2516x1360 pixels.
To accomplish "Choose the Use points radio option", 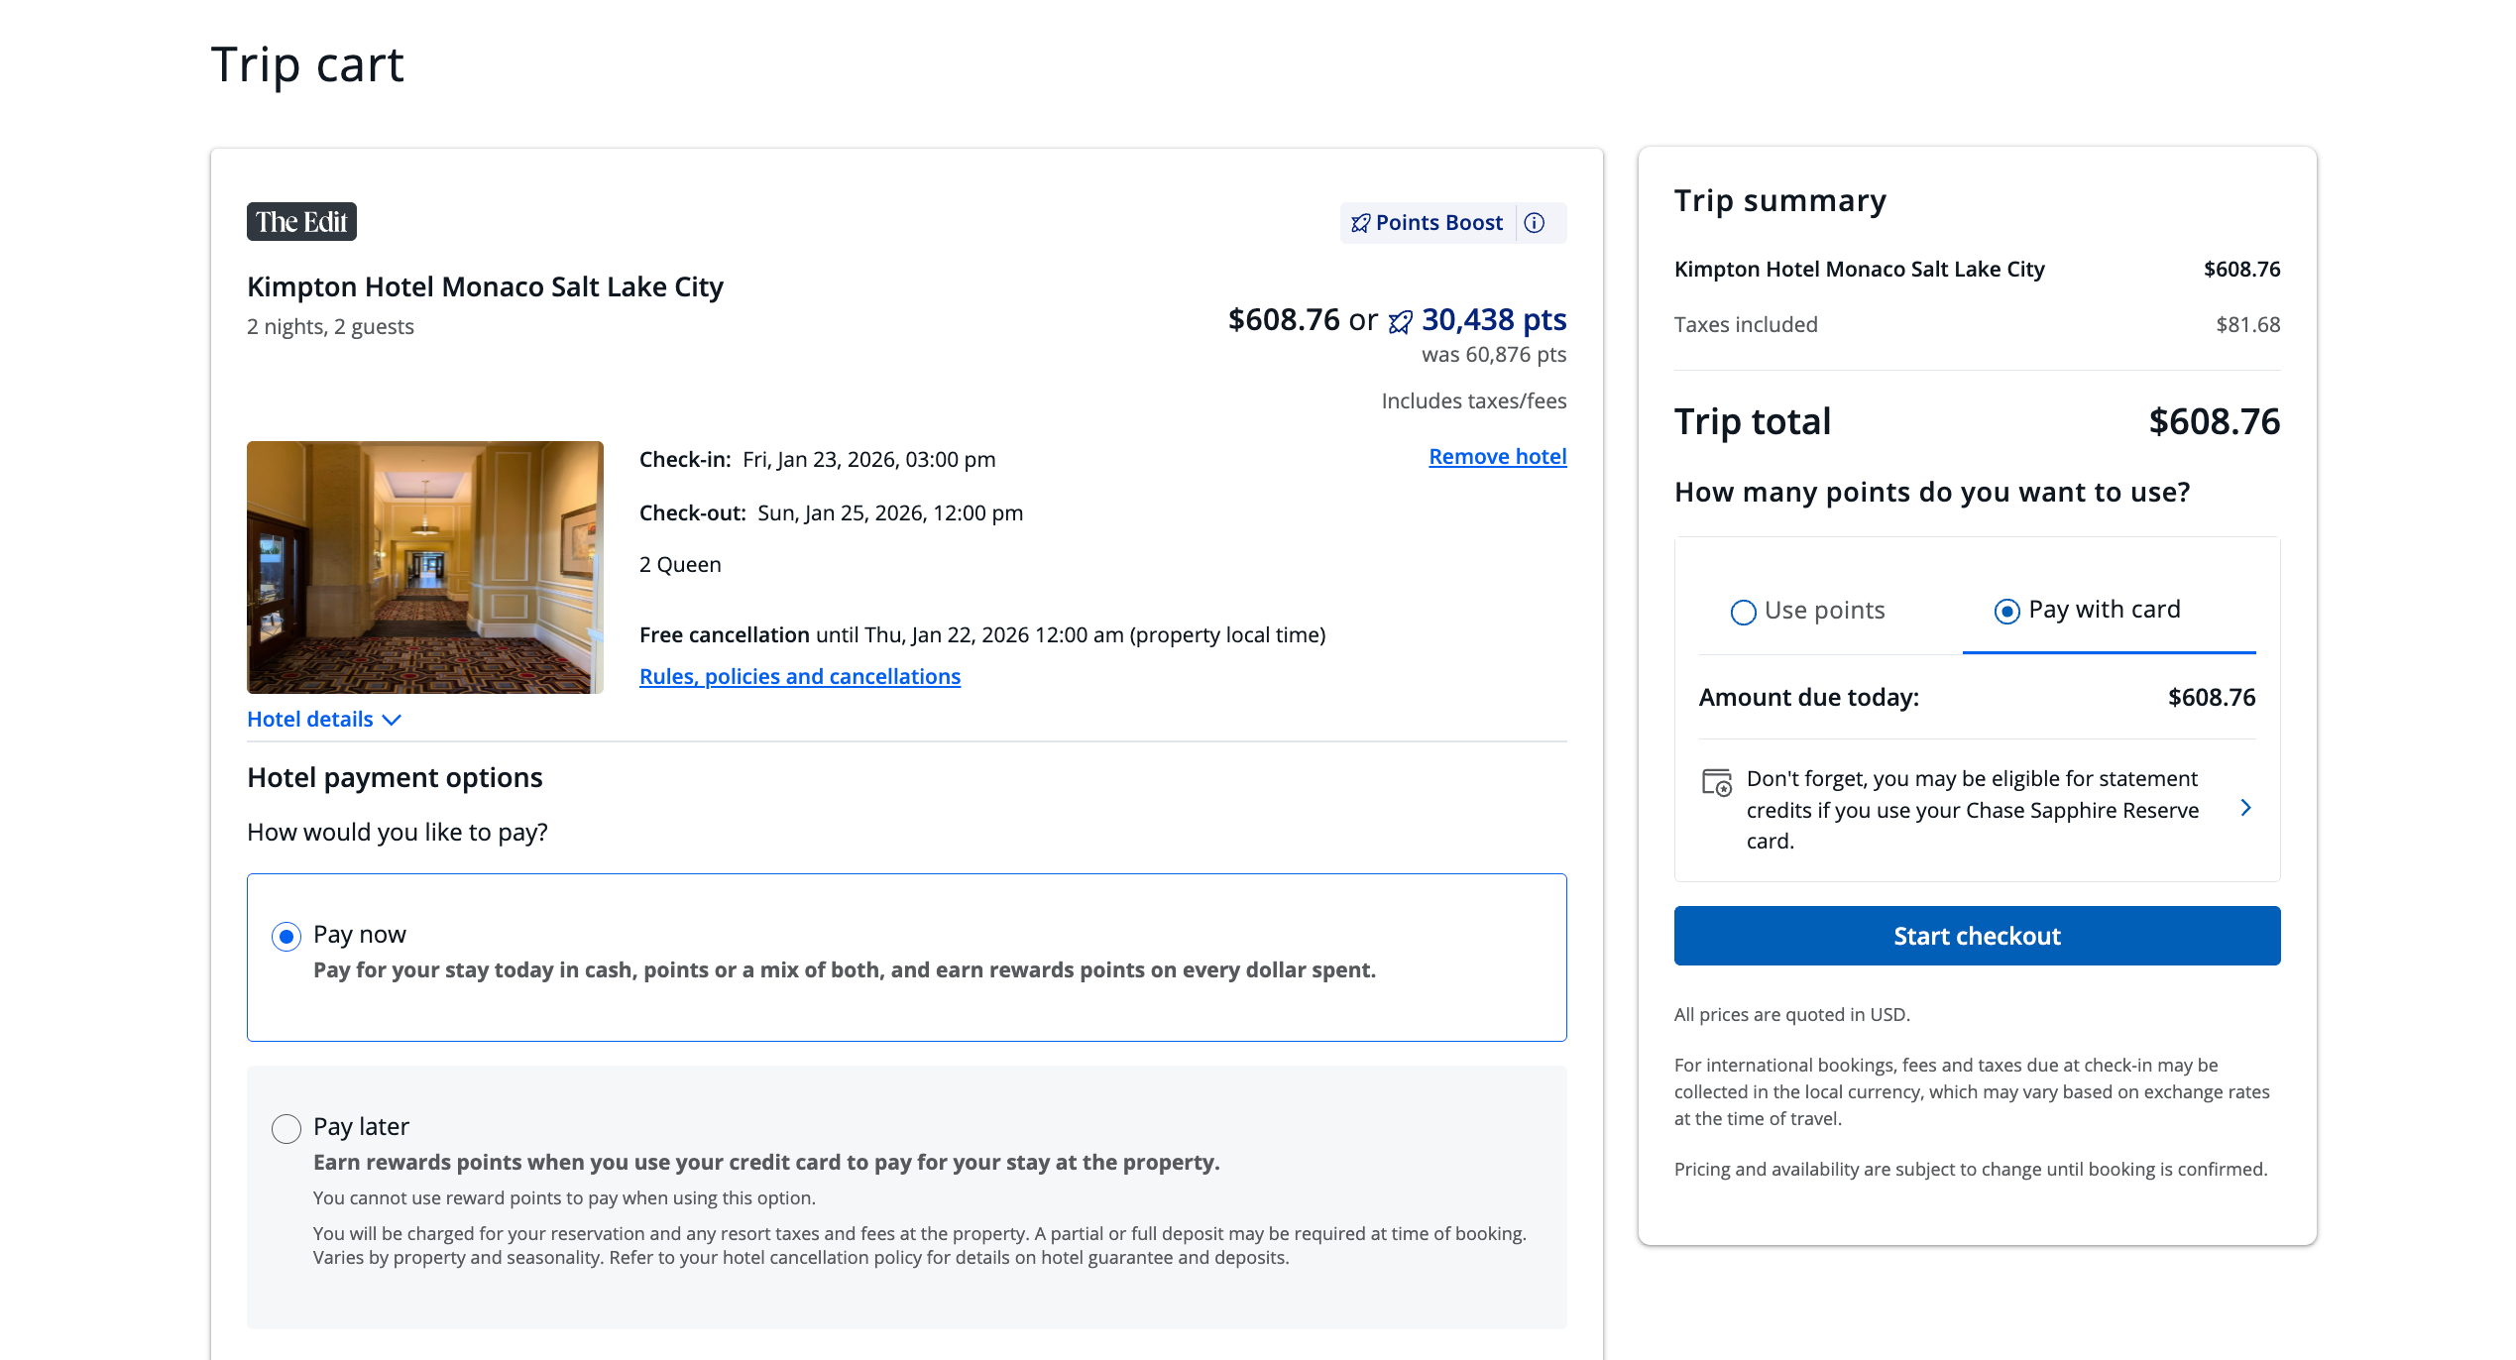I will [1743, 612].
